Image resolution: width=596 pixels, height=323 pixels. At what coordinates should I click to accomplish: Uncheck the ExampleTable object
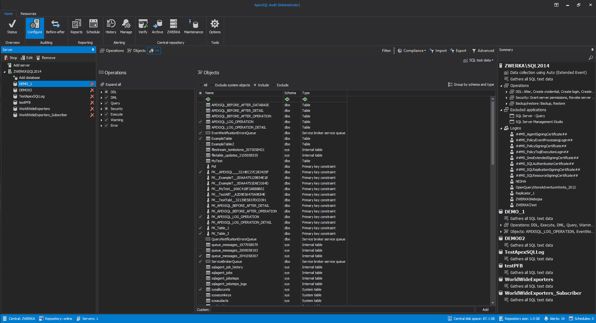pos(201,139)
